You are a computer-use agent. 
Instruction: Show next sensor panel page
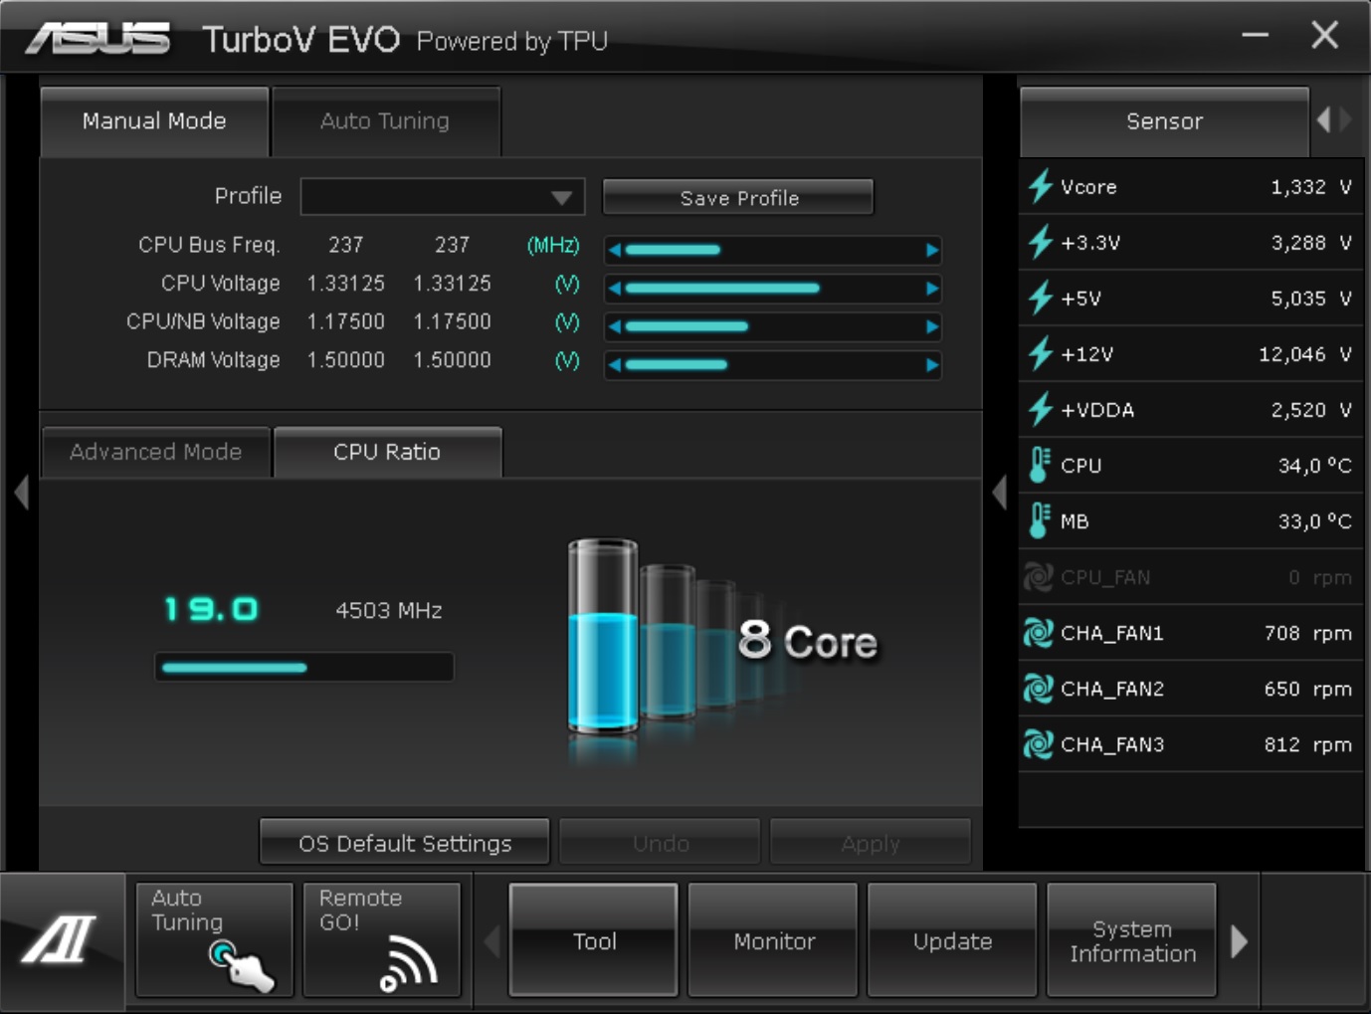pyautogui.click(x=1346, y=120)
